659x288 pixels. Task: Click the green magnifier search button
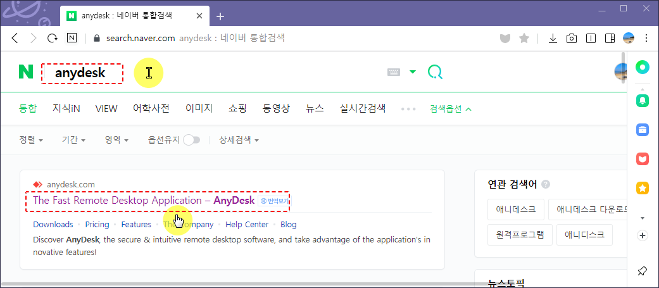[x=435, y=72]
